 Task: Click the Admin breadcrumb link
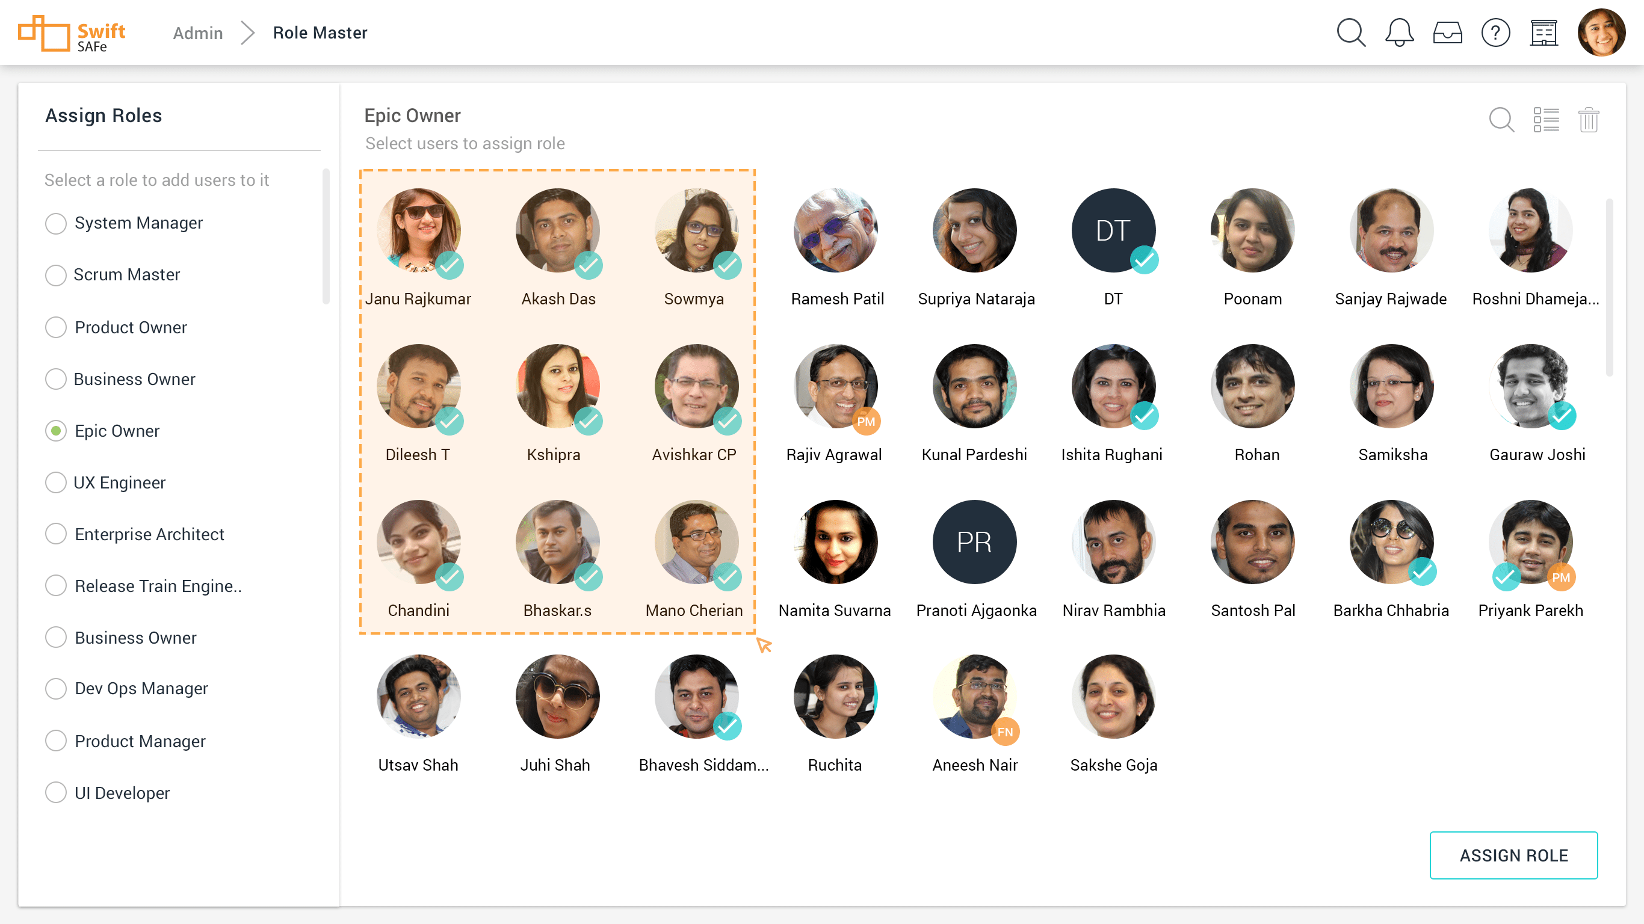pos(198,32)
